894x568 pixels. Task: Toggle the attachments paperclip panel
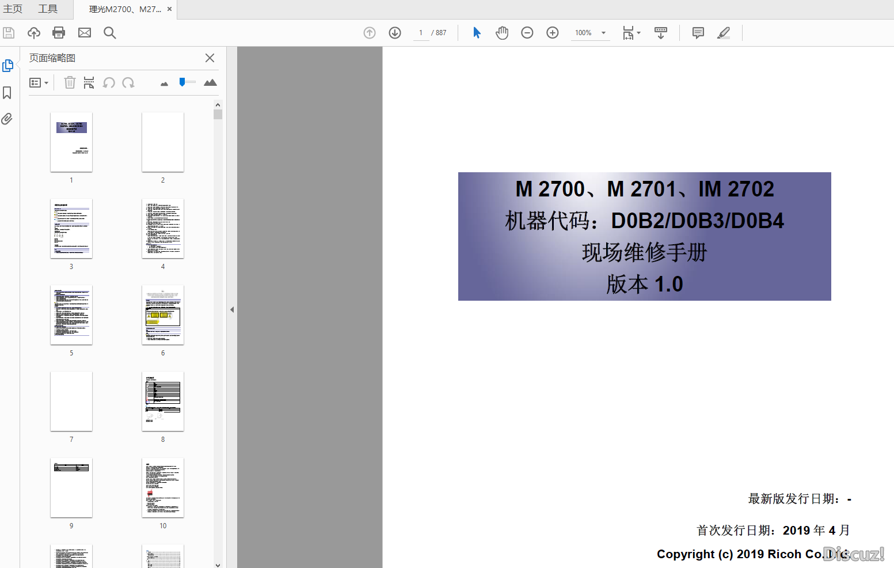coord(7,119)
